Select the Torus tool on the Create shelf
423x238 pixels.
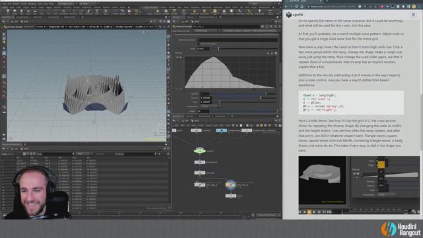pos(28,12)
